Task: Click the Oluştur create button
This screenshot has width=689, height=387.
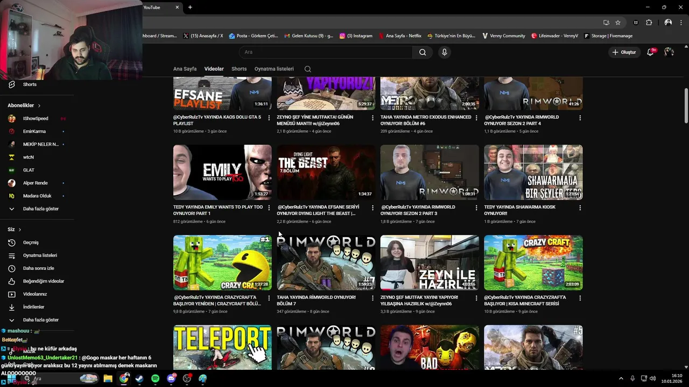Action: (x=624, y=52)
